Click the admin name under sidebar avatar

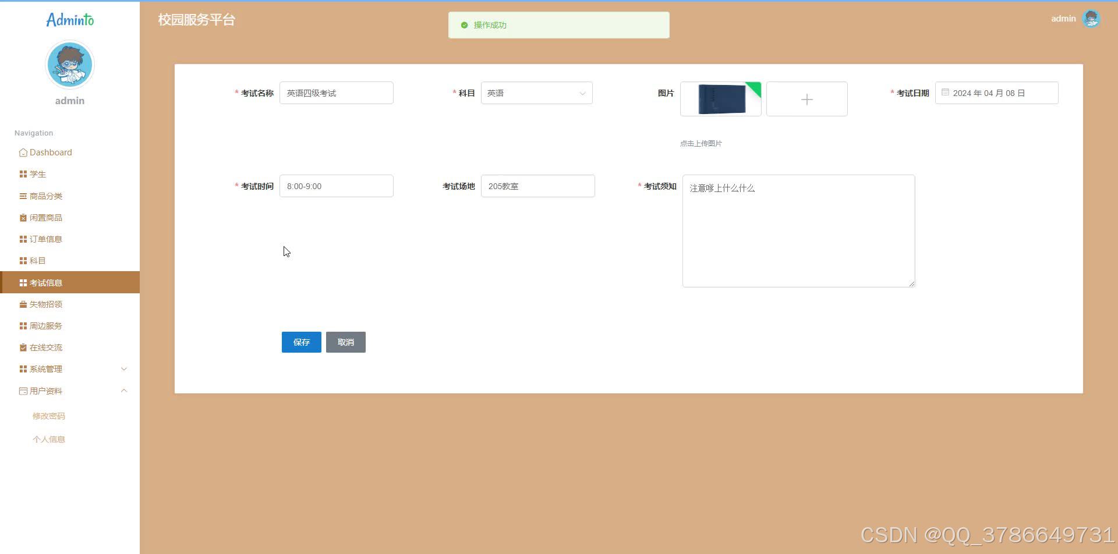70,101
